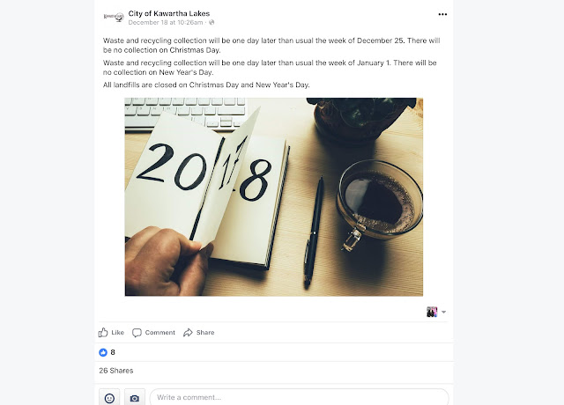Open the three-dot post options menu
The width and height of the screenshot is (564, 405).
(442, 14)
